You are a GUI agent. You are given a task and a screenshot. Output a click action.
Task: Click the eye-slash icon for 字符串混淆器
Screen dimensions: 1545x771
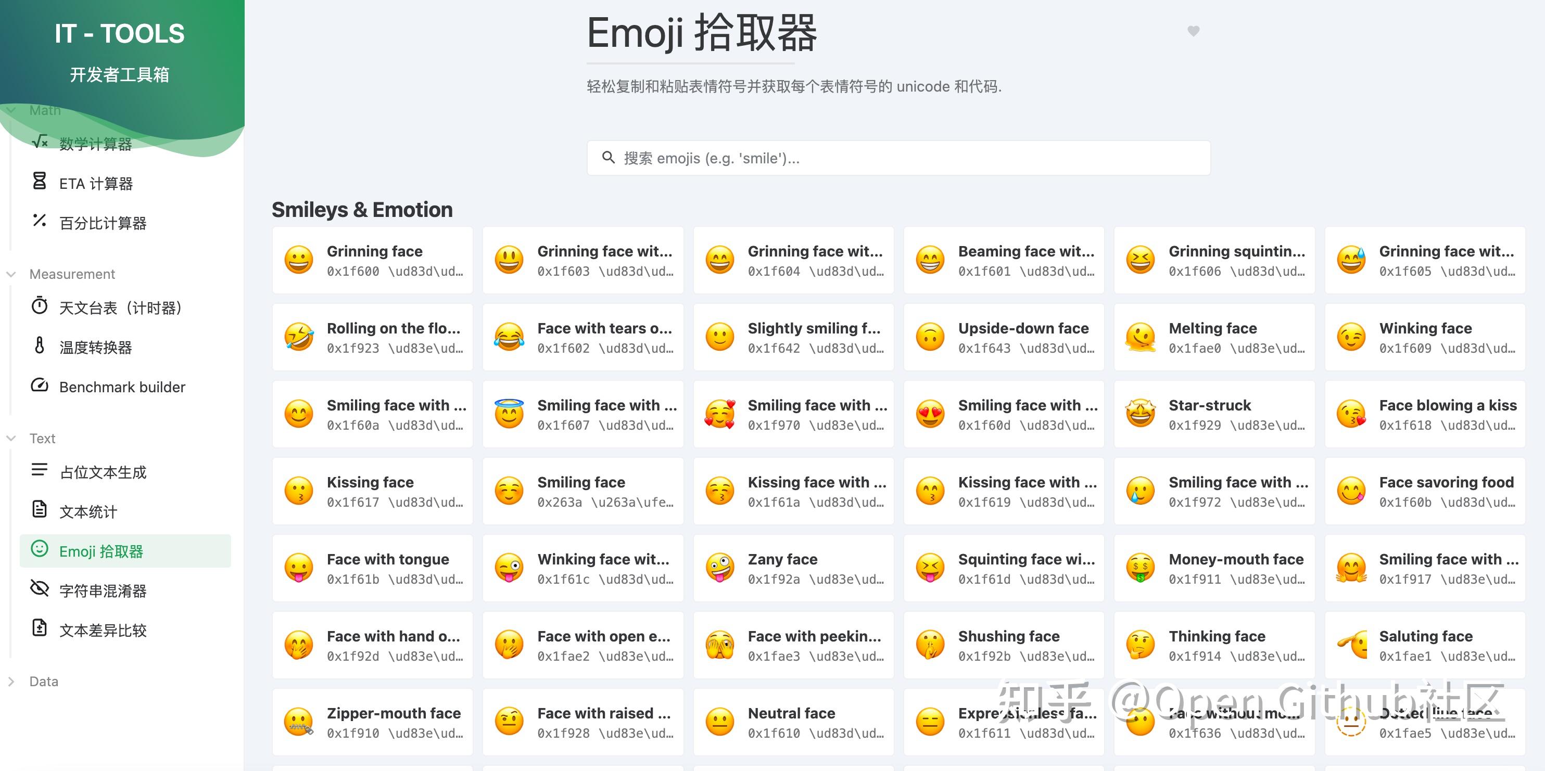[x=39, y=590]
